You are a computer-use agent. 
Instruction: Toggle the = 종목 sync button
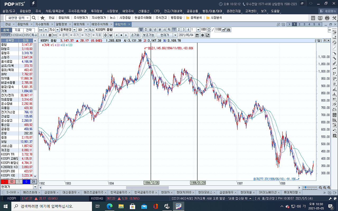(x=63, y=35)
